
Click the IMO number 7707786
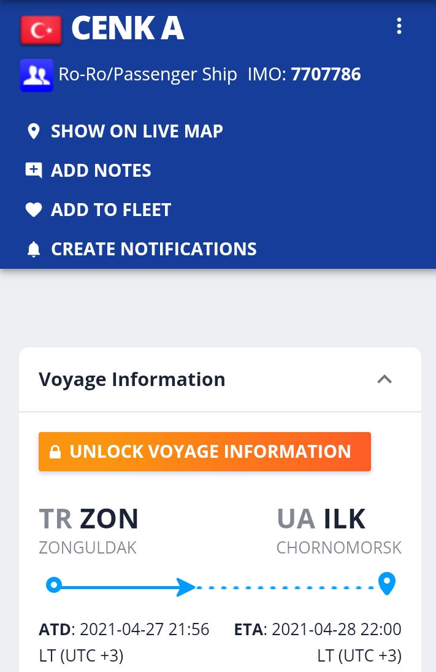pyautogui.click(x=326, y=74)
